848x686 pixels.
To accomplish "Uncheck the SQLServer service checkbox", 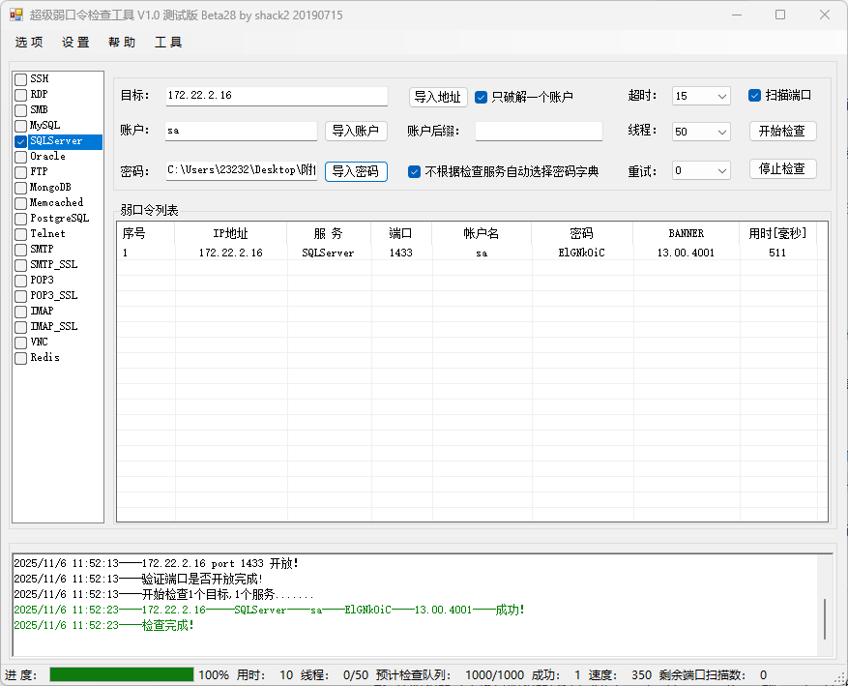I will pyautogui.click(x=21, y=141).
